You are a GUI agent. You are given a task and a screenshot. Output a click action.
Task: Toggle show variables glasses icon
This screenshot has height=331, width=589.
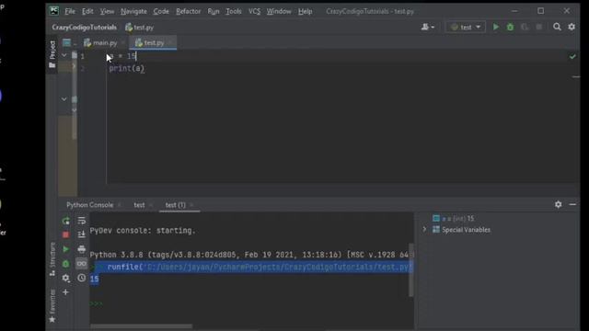82,264
